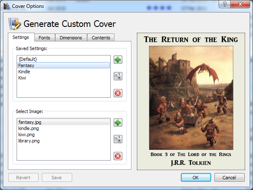Select fantasy.jpg in the image list
253x190 pixels.
point(63,122)
